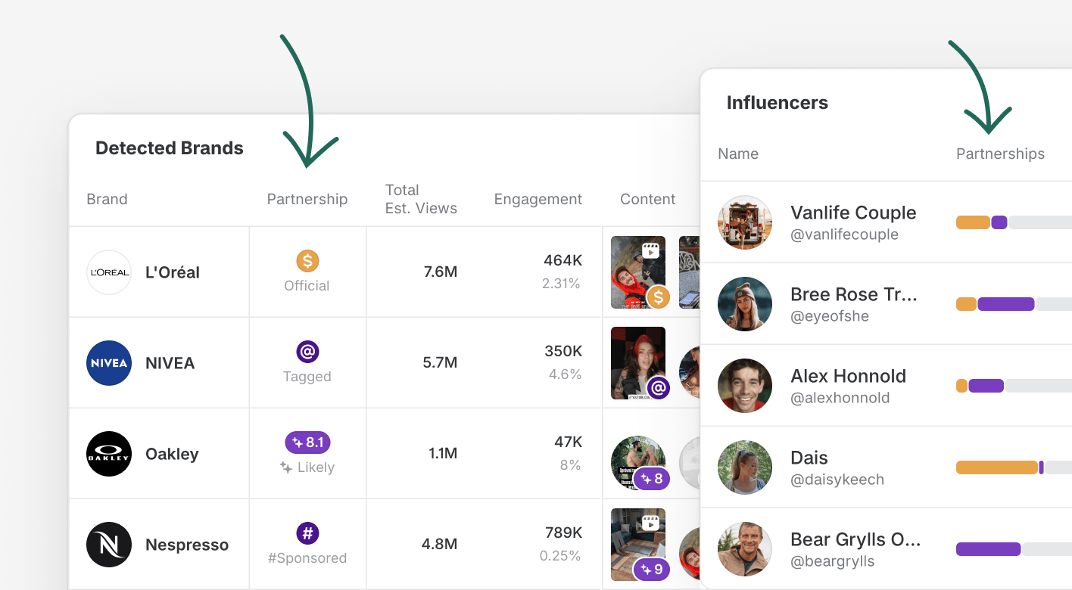This screenshot has height=590, width=1072.
Task: Sort by Engagement column header
Action: 538,199
